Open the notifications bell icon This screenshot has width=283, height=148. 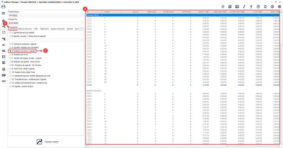265,7
